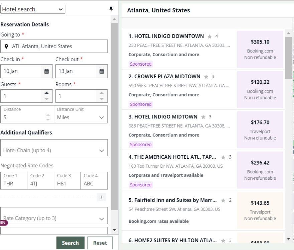Viewport: 294px width, 250px height.
Task: Open the 3. HOTEL INDIGO MIDTOWN listing
Action: 163,117
